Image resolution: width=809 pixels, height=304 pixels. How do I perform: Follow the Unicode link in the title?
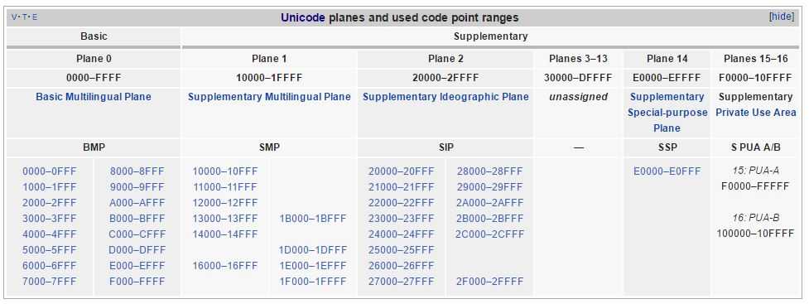[303, 17]
